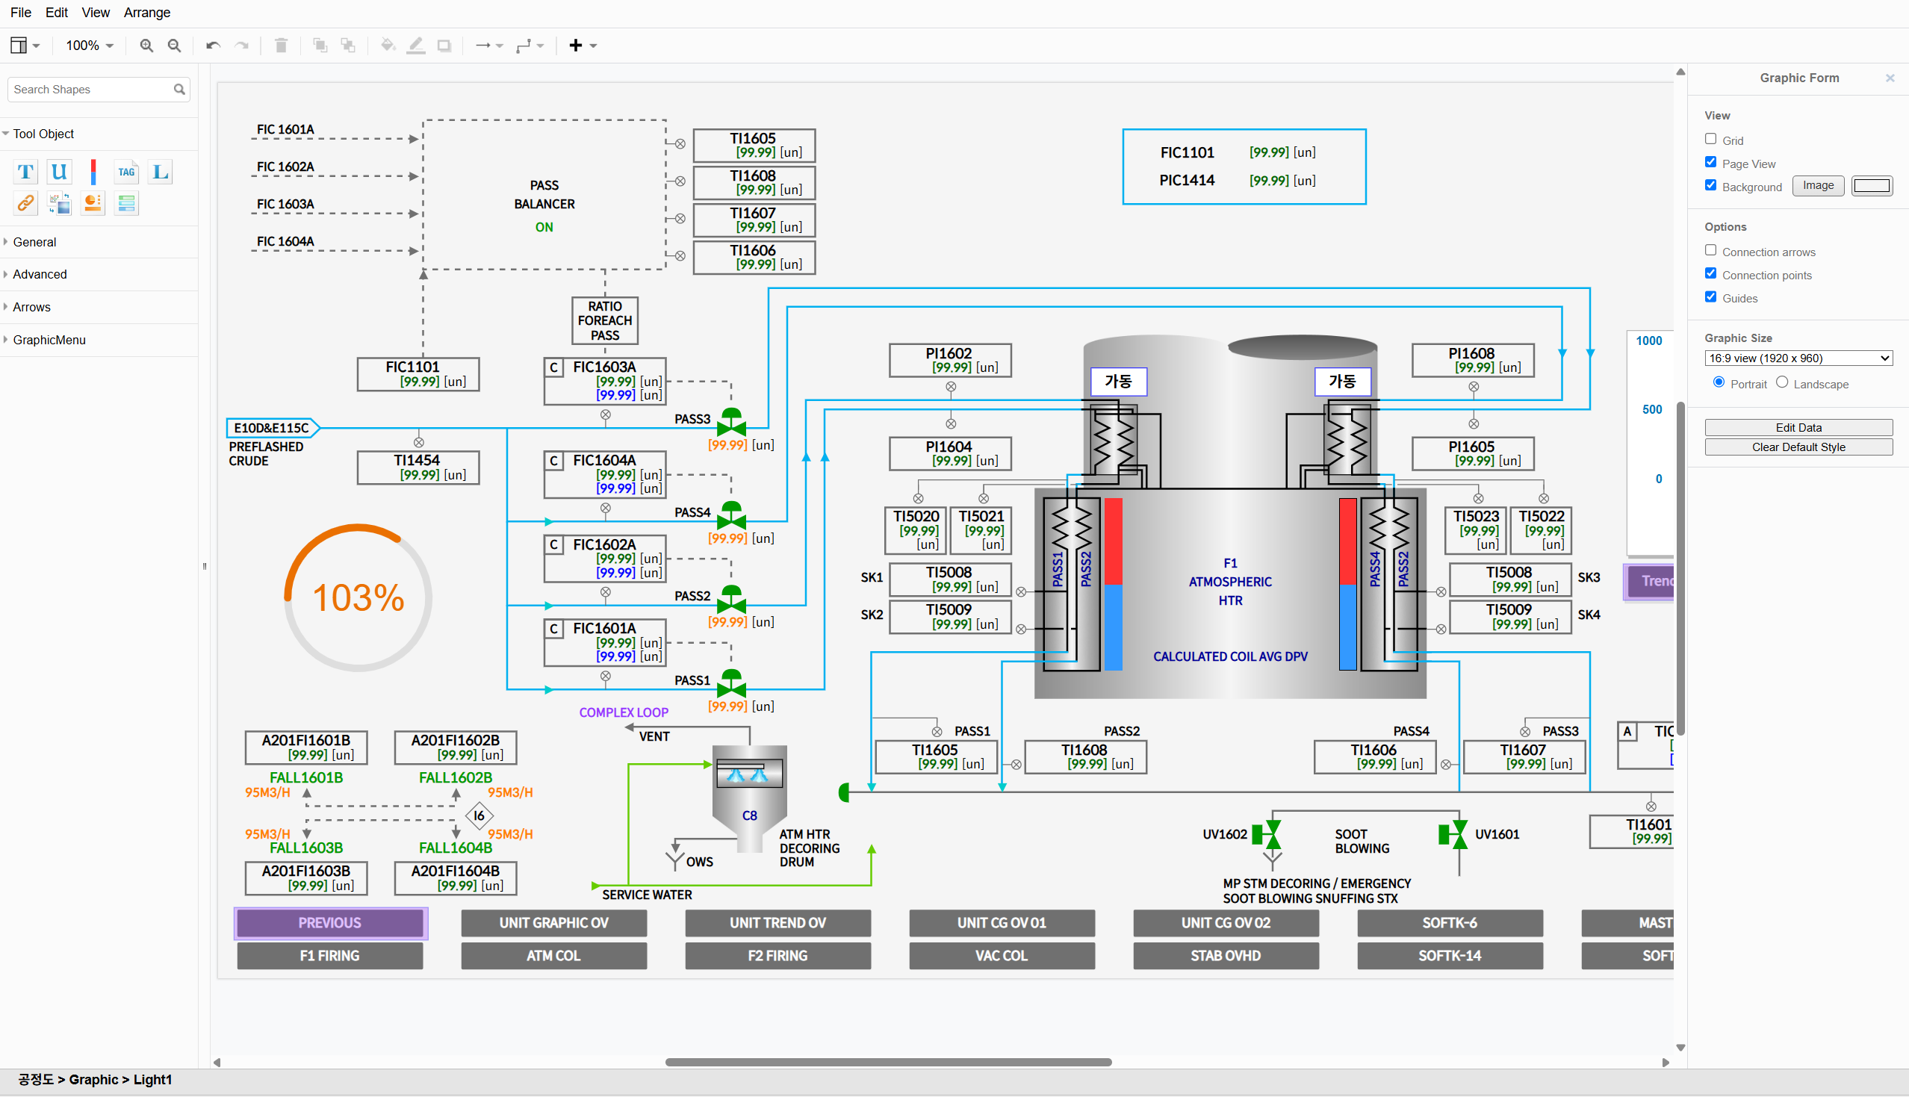Viewport: 1909px width, 1097px height.
Task: Open the View menu
Action: [95, 13]
